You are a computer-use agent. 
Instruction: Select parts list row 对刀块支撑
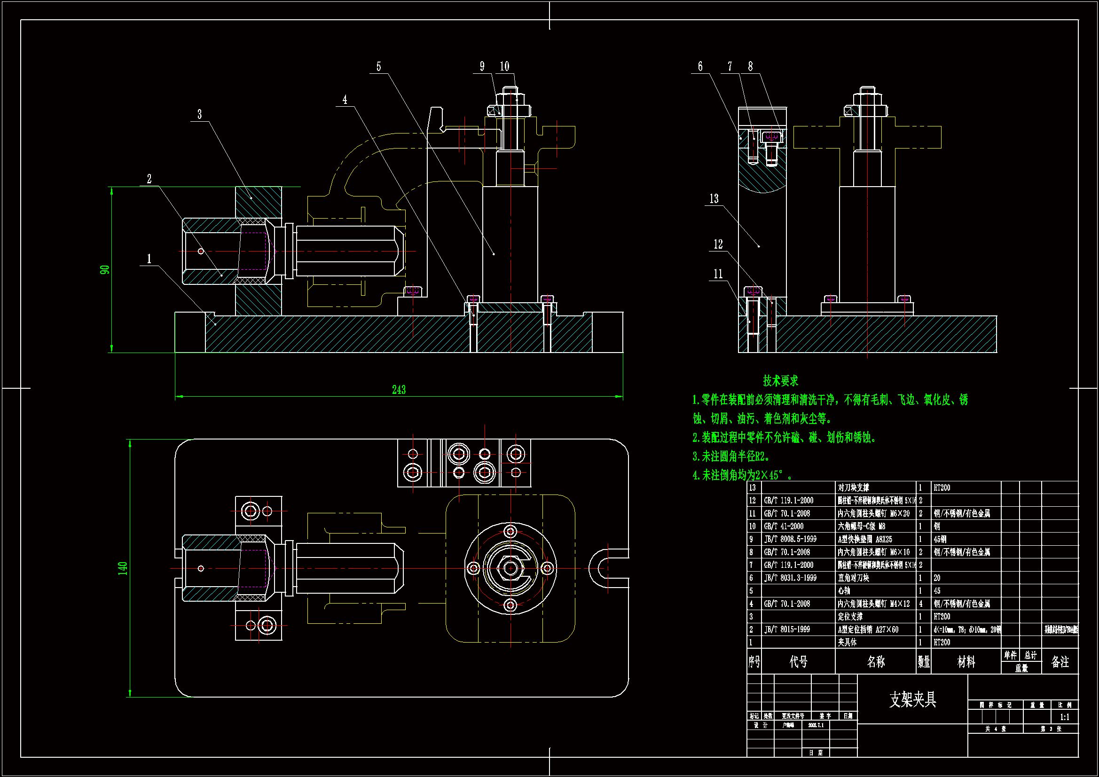(853, 488)
